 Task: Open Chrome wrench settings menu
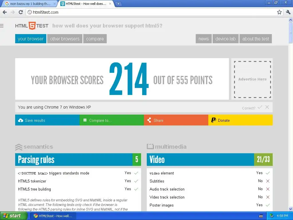pos(288,12)
